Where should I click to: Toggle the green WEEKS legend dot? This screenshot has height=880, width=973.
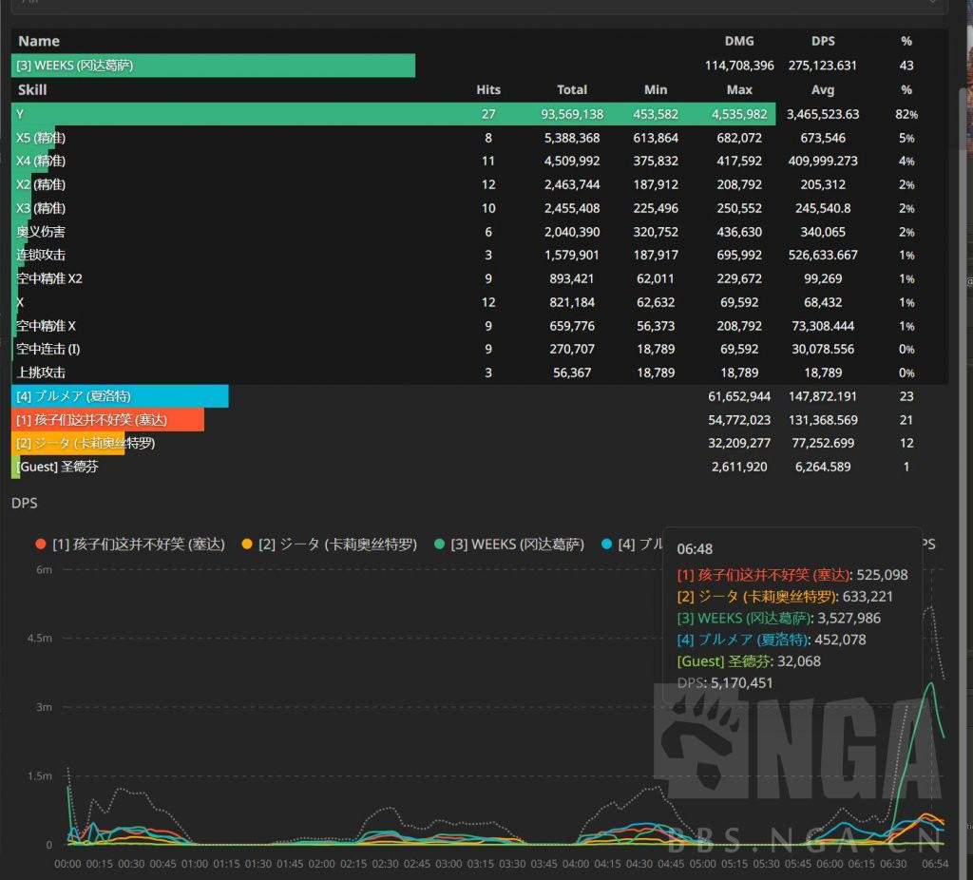tap(438, 545)
